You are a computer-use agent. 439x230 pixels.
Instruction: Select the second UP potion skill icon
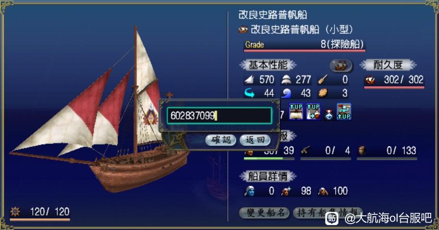coord(313,112)
